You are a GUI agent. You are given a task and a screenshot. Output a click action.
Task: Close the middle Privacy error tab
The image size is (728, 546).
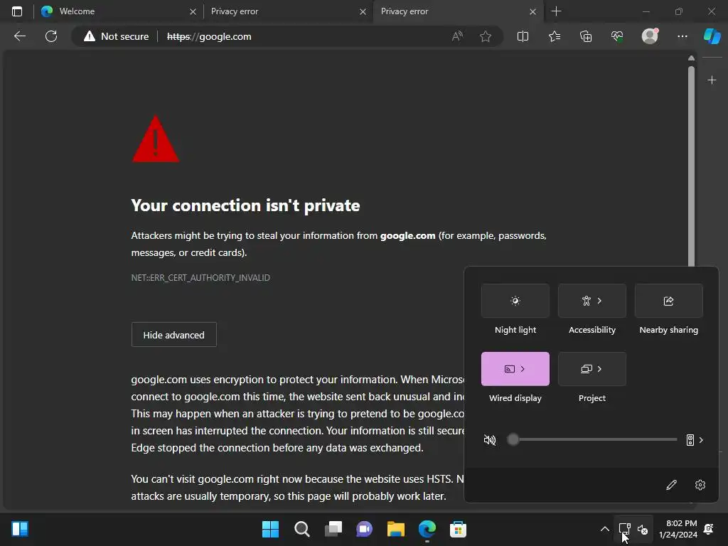(x=363, y=11)
